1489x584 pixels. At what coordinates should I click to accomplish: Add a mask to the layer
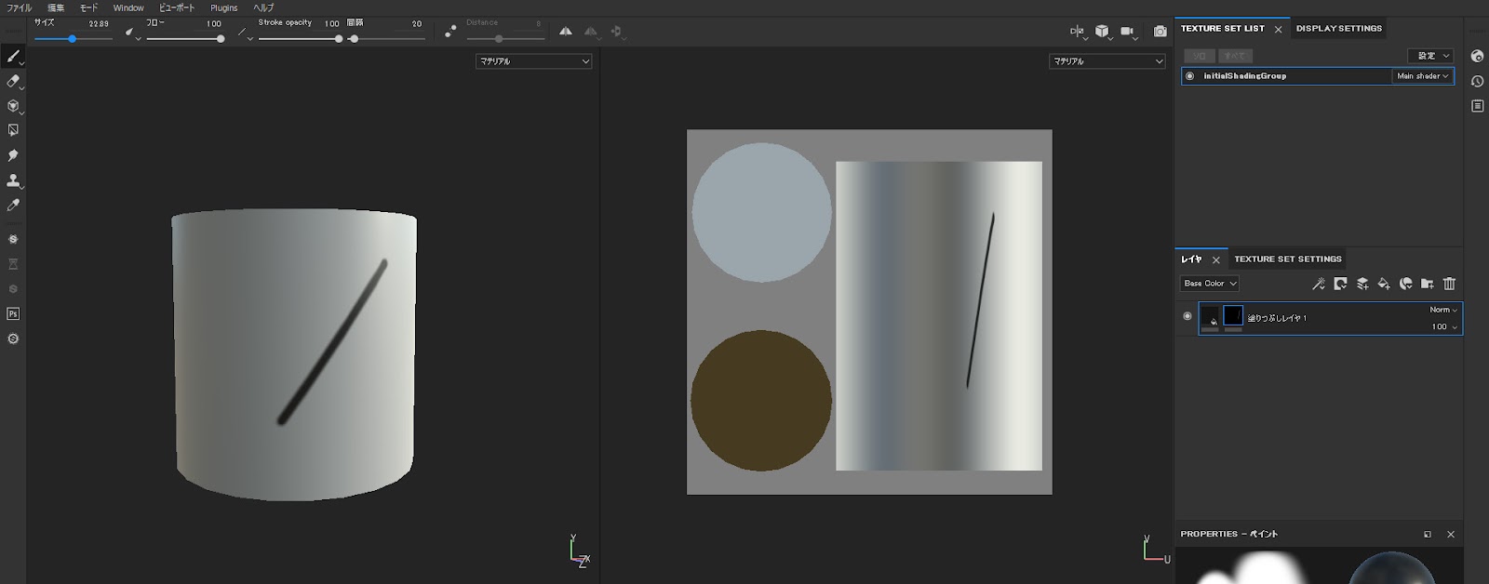[x=1340, y=284]
